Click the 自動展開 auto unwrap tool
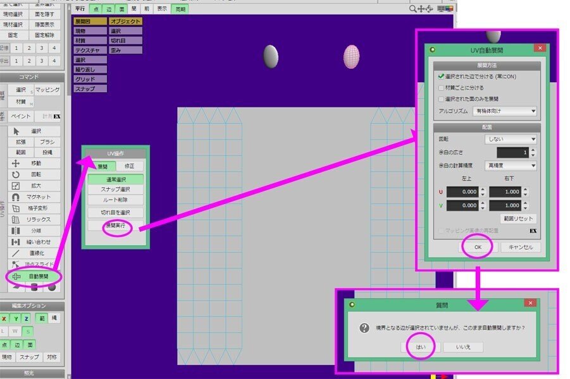This screenshot has width=570, height=379. tap(34, 277)
